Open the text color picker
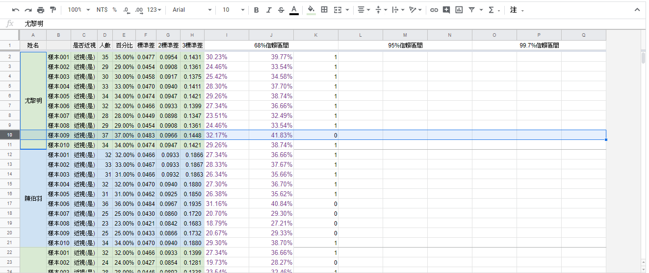 [294, 10]
